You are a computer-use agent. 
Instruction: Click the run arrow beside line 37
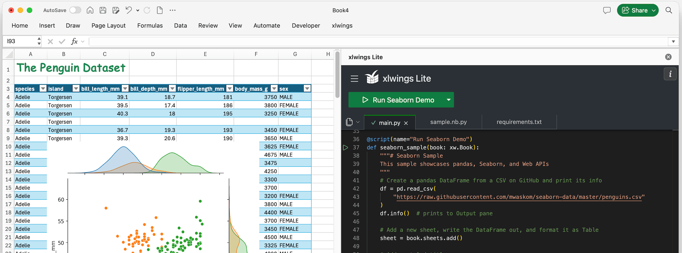point(345,148)
